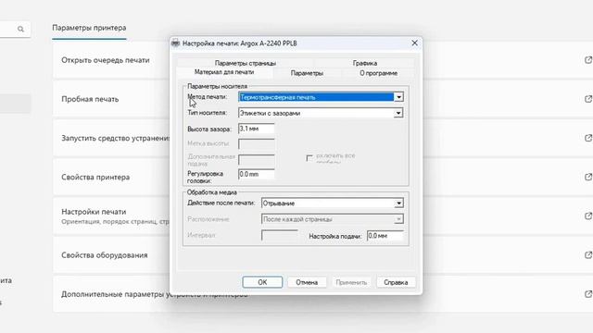Open the О программе tab
Image resolution: width=593 pixels, height=333 pixels.
coord(379,73)
